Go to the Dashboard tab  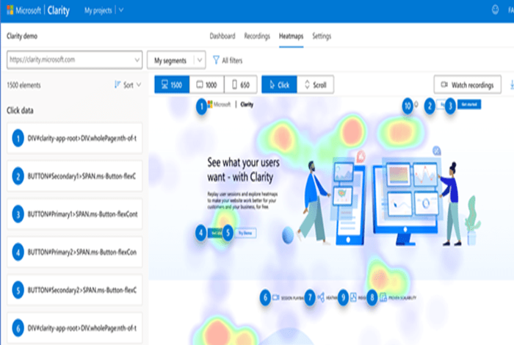point(222,36)
